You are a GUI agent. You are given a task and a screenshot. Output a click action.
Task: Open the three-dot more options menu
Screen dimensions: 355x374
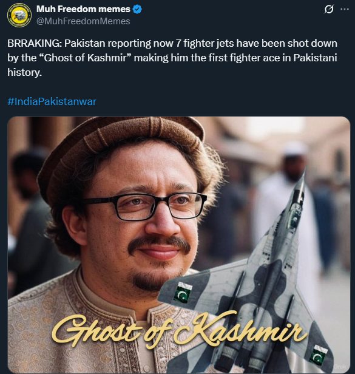click(x=345, y=9)
